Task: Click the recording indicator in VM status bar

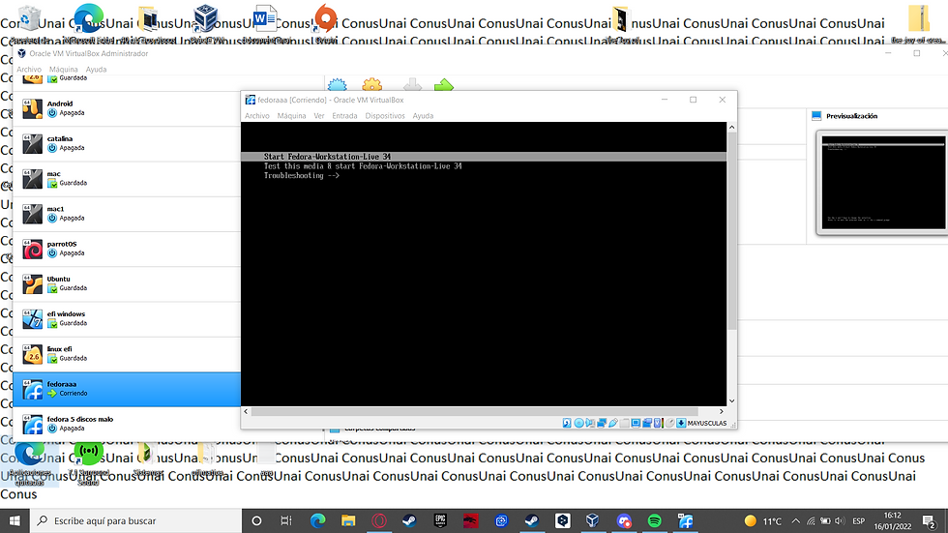Action: (647, 423)
